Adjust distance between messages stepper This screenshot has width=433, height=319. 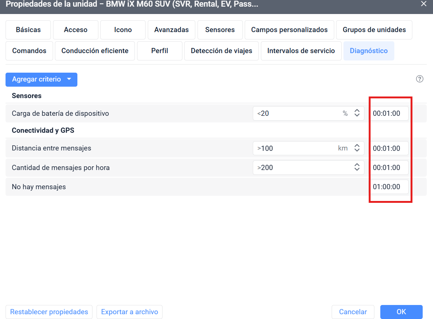point(357,148)
